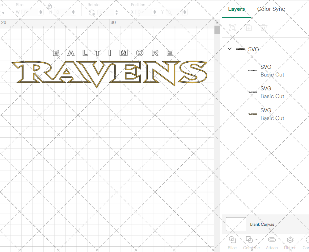Image resolution: width=309 pixels, height=252 pixels.
Task: Click the Group layers icon
Action: (233, 27)
